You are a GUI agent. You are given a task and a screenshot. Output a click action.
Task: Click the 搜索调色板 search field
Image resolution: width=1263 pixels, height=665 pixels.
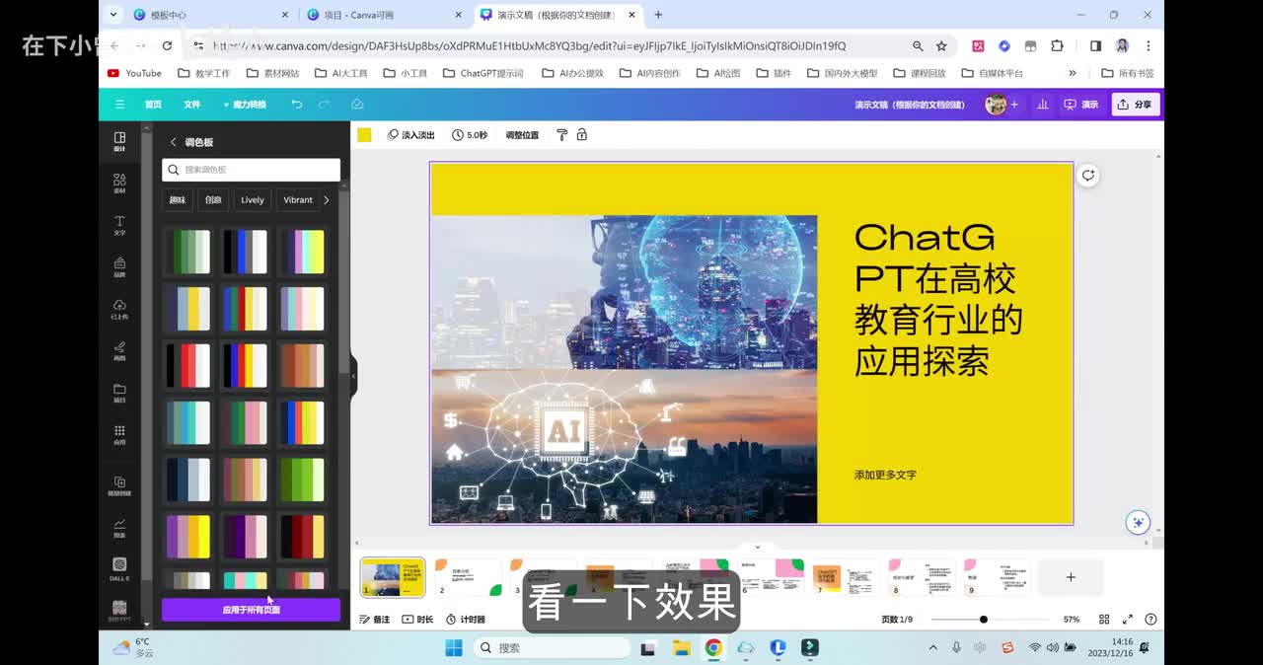[x=251, y=170]
